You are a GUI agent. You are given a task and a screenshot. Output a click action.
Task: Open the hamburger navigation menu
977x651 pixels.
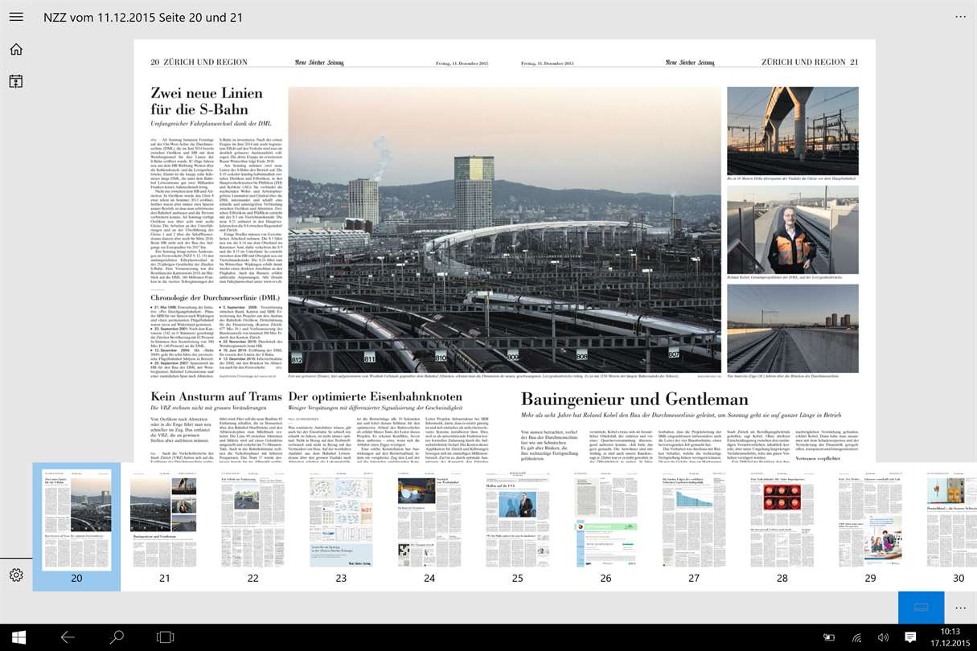pos(16,17)
